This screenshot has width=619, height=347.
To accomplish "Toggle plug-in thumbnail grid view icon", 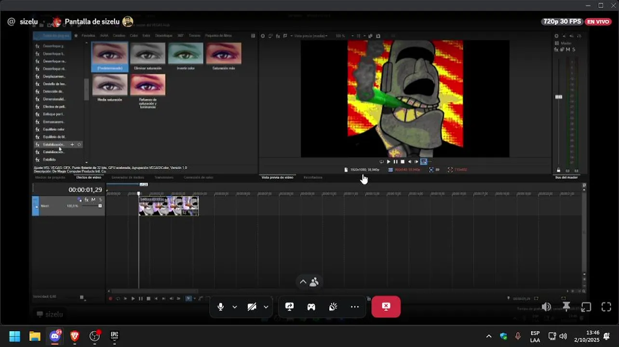I will pos(253,36).
